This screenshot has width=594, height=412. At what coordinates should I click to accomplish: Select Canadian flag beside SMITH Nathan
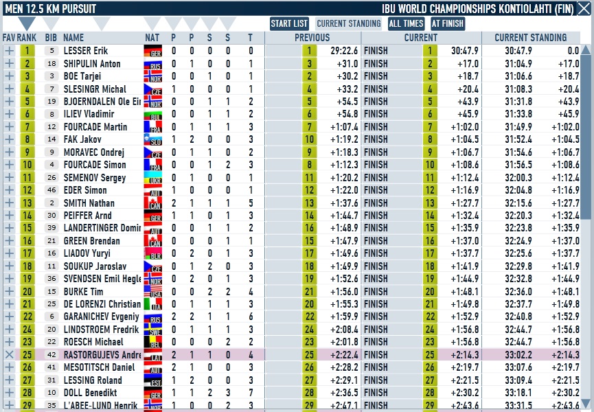[x=153, y=203]
